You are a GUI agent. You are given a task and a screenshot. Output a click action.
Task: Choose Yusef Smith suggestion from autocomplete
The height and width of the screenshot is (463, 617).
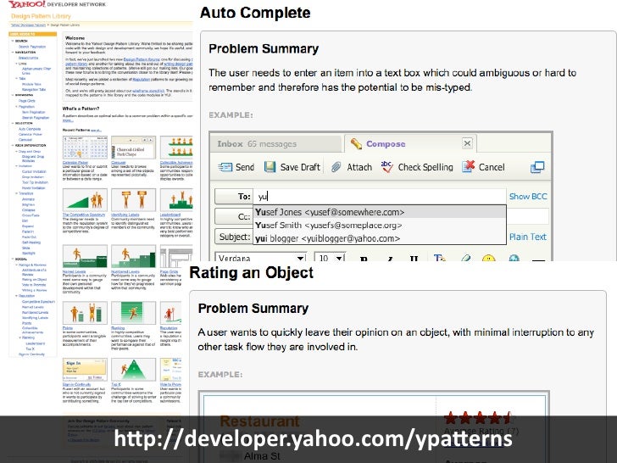380,226
